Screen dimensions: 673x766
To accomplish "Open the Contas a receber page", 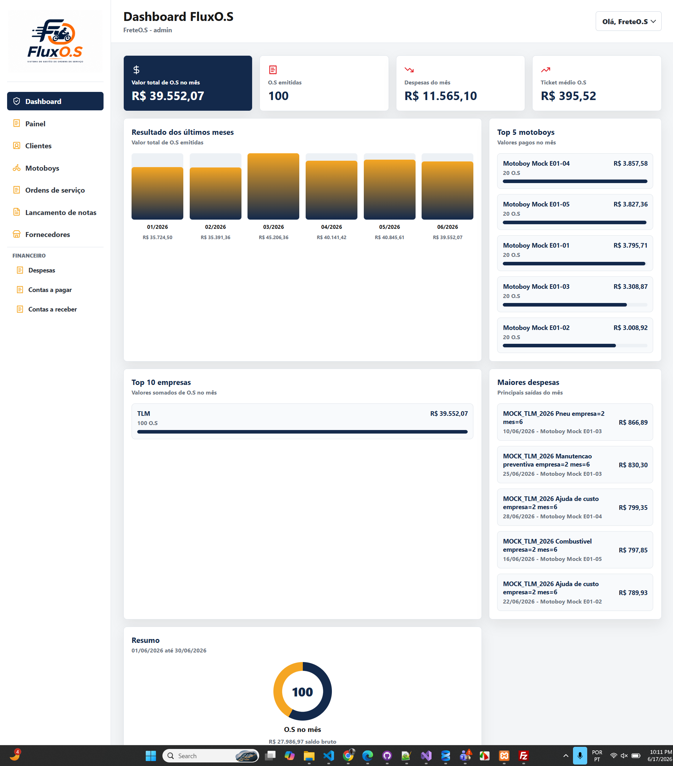I will (55, 309).
